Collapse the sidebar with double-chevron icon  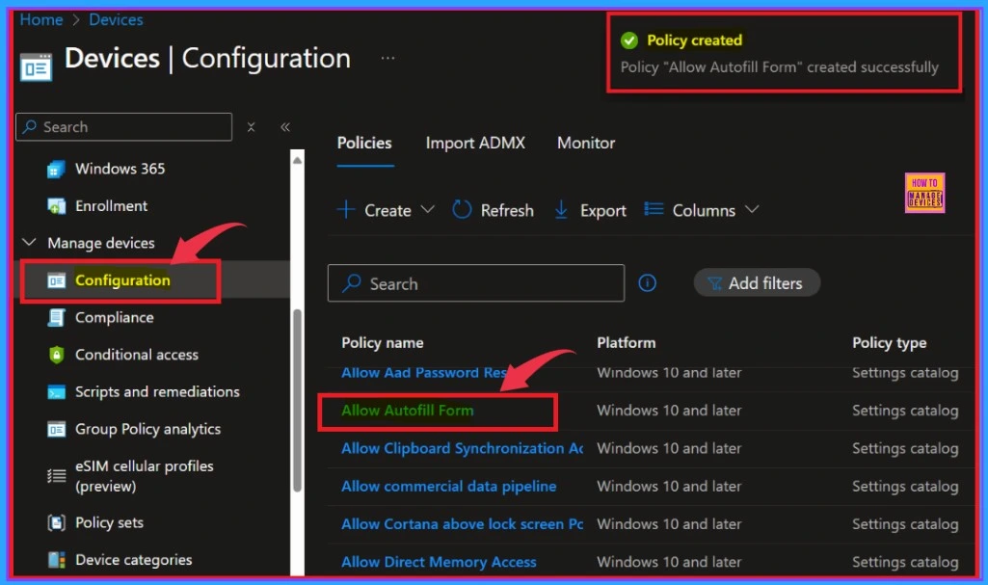click(x=284, y=126)
